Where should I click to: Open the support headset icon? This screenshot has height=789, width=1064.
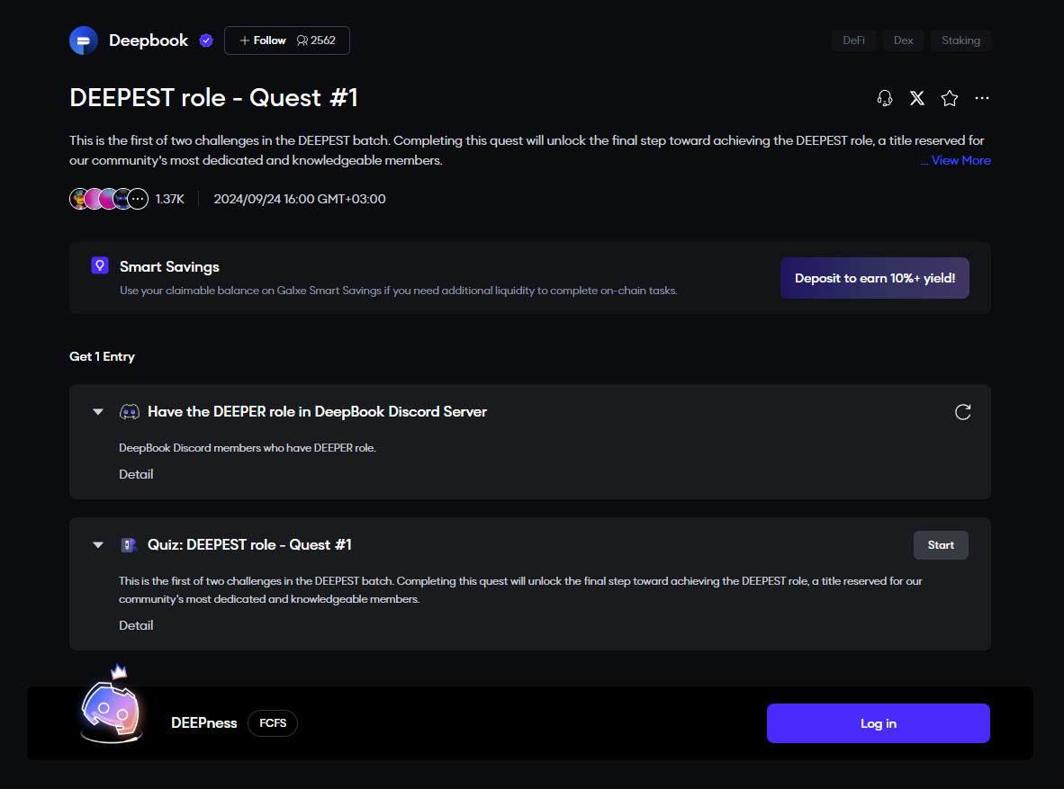click(885, 98)
